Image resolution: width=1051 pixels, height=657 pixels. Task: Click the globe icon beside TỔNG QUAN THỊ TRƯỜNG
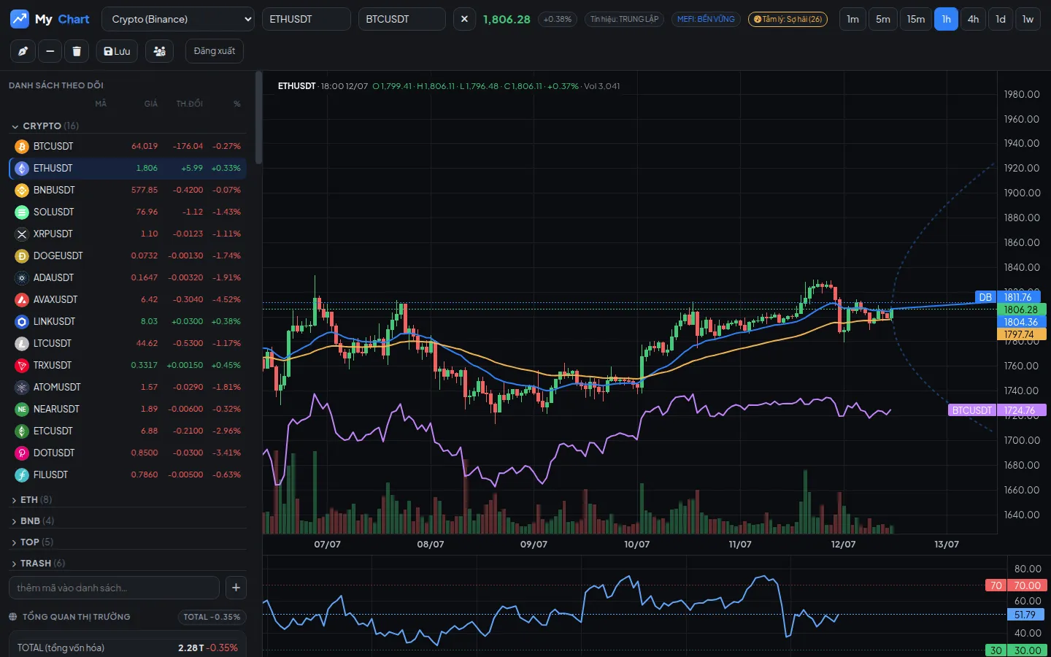point(12,617)
